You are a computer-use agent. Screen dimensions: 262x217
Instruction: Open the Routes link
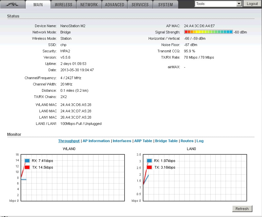pyautogui.click(x=187, y=141)
